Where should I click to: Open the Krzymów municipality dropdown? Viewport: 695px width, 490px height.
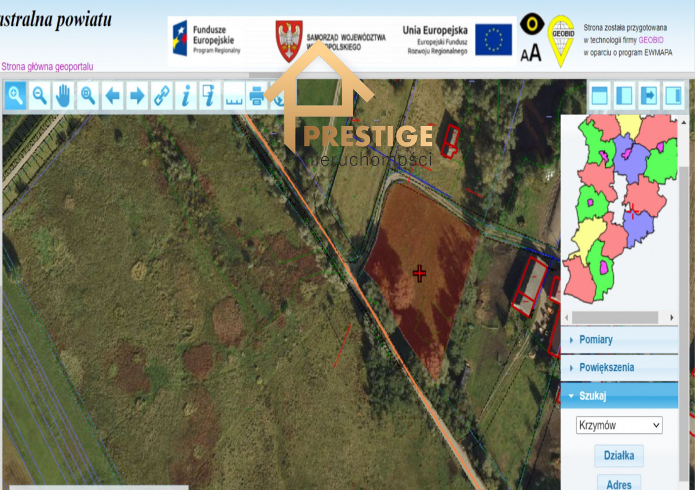619,425
